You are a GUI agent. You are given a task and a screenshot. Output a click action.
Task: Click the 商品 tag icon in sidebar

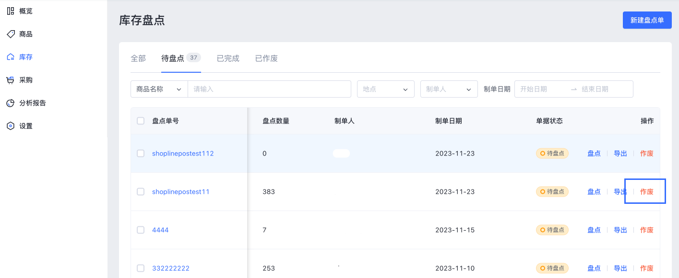[x=11, y=34]
